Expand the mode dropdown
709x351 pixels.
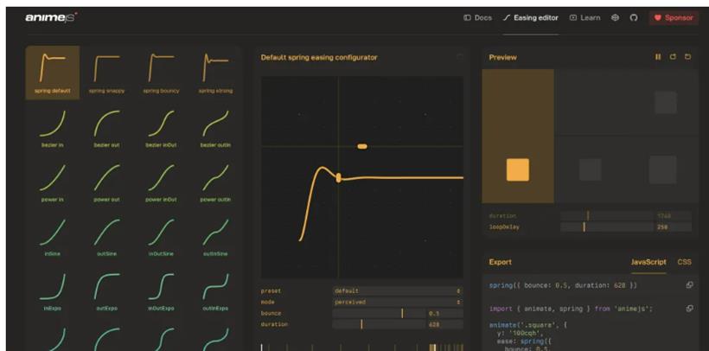[398, 302]
